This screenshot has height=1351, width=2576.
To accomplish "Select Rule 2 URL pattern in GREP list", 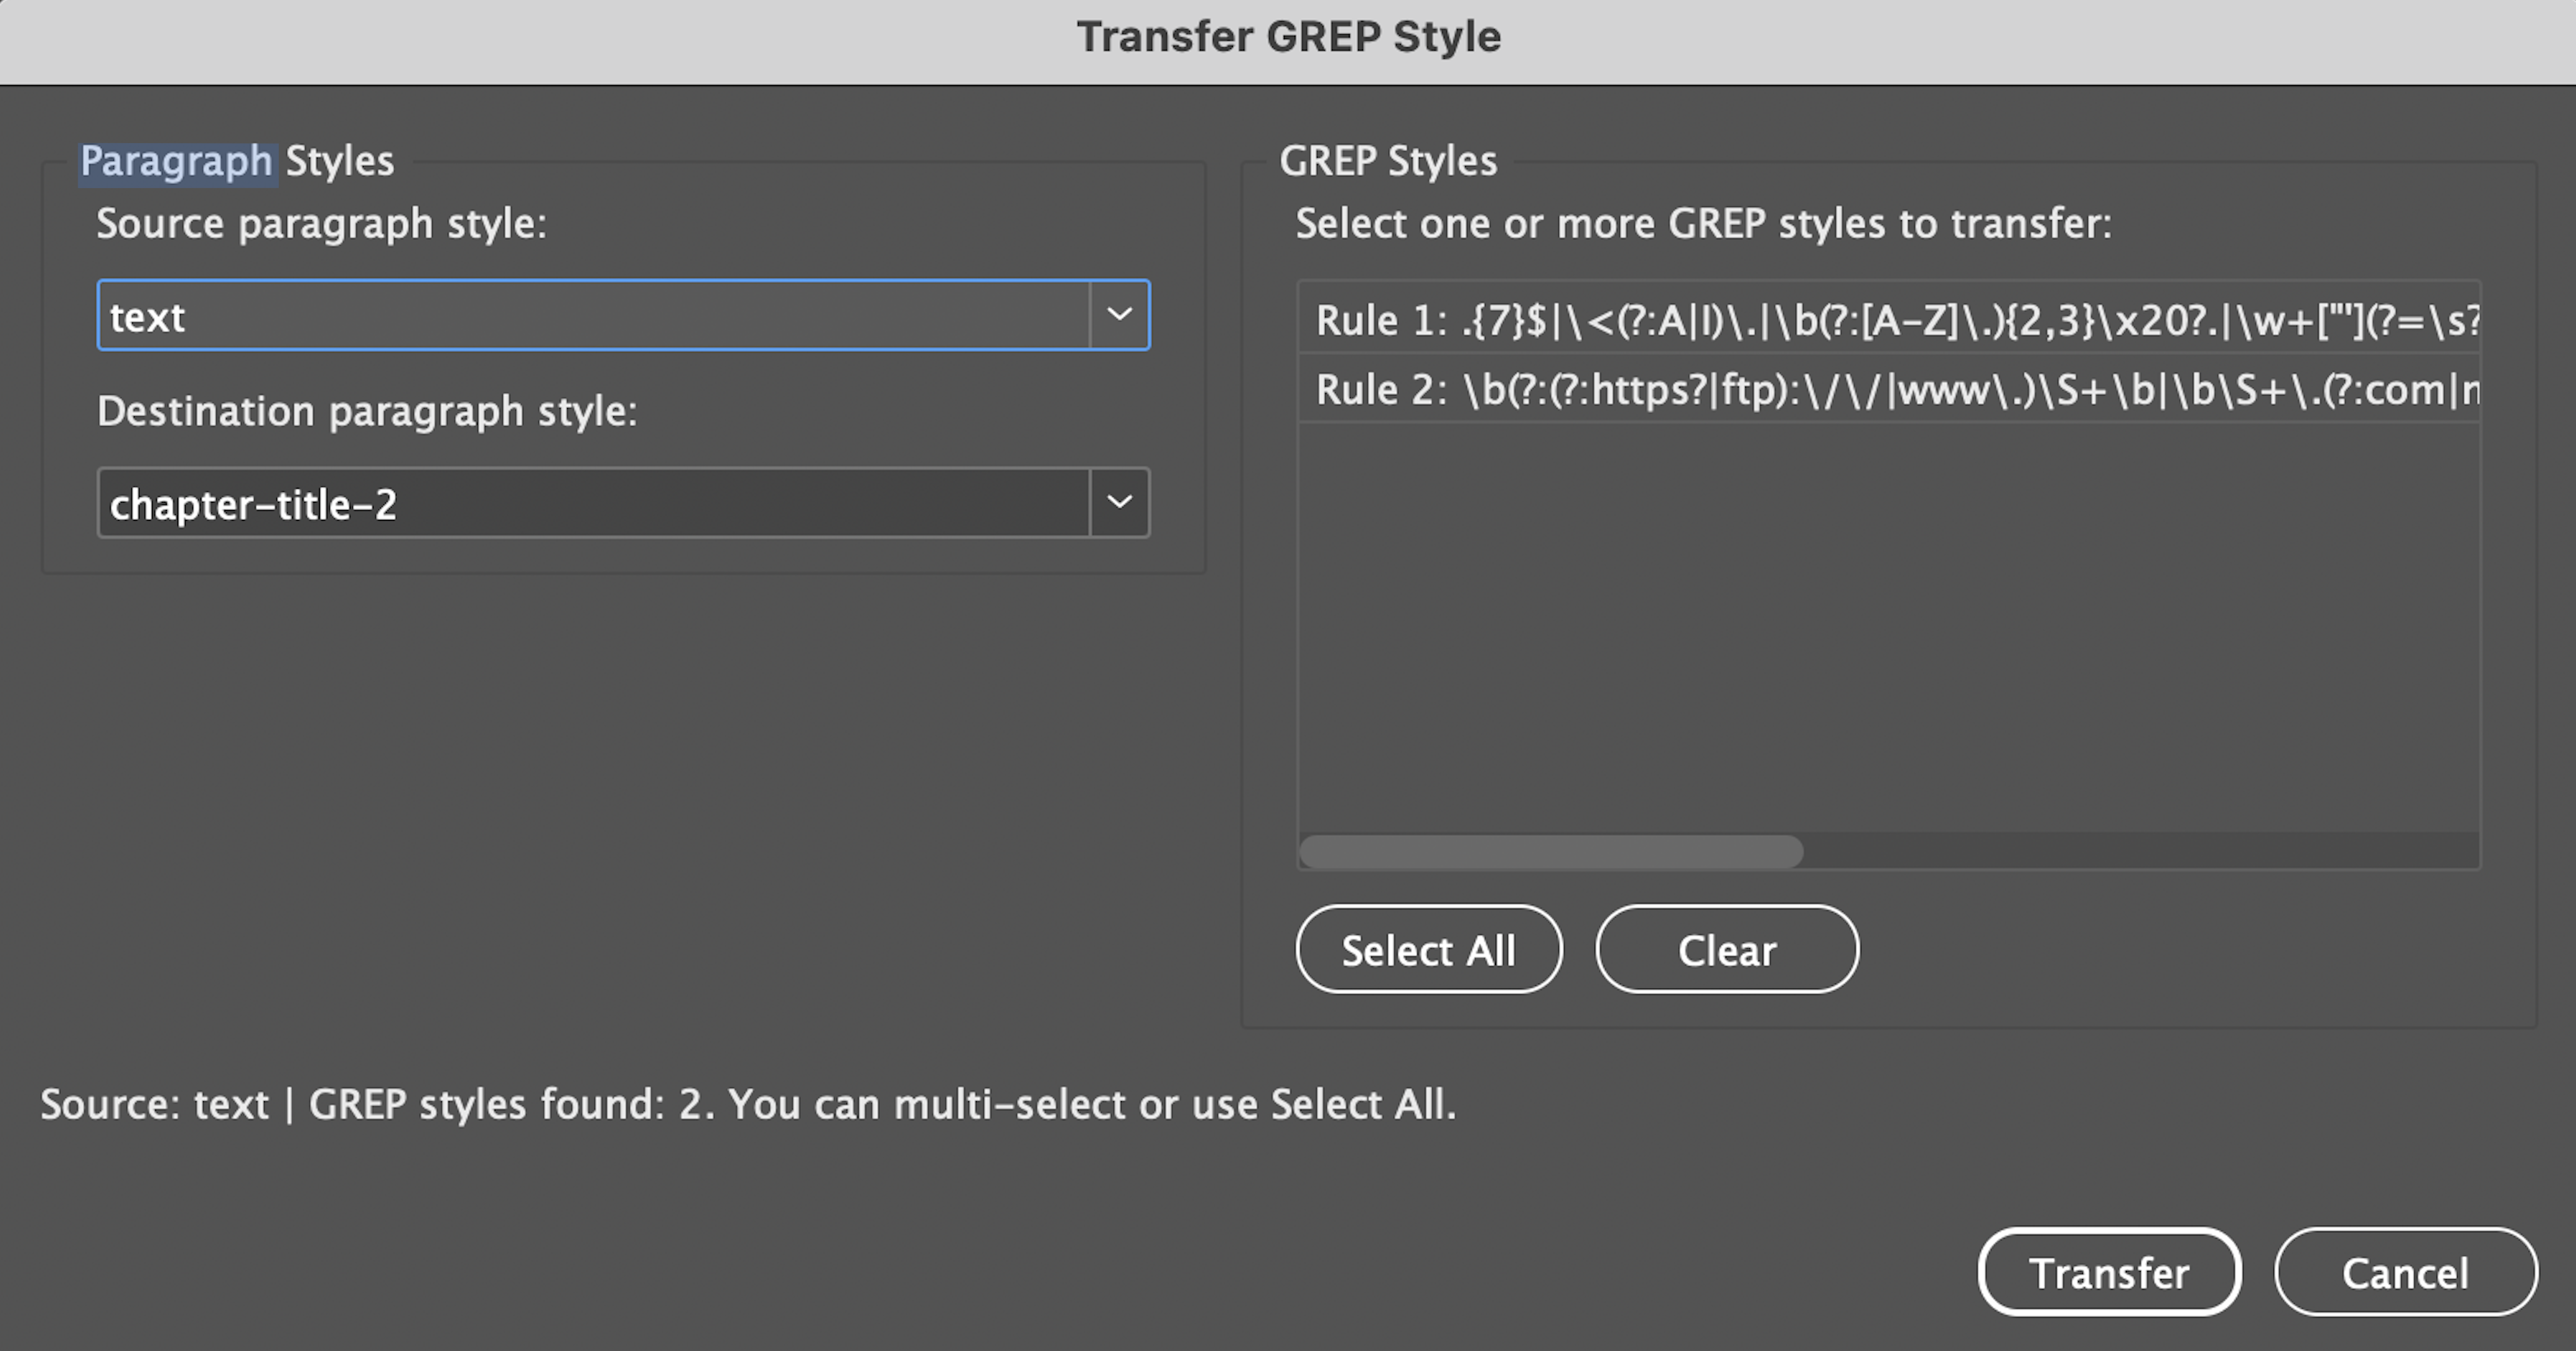I will tap(1889, 389).
